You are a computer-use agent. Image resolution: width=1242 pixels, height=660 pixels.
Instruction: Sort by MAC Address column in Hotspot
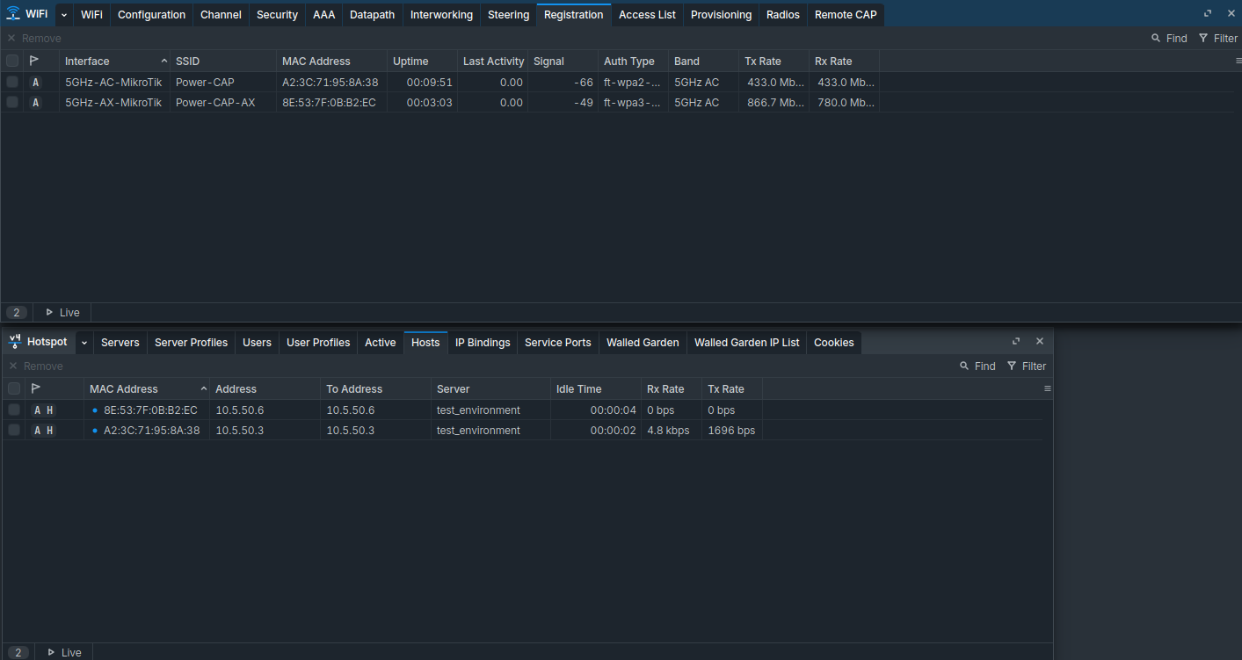(x=147, y=388)
